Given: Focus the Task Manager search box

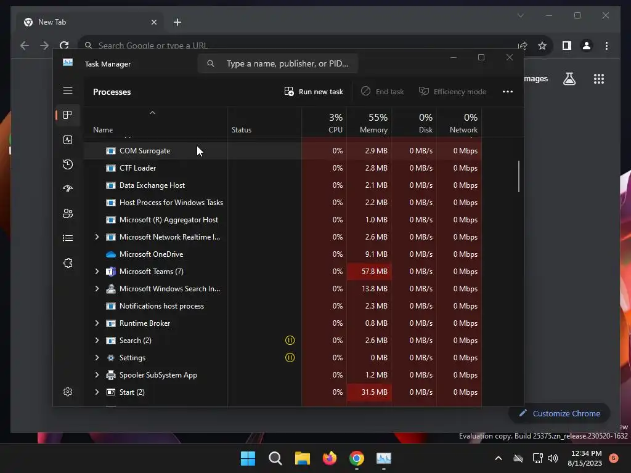Looking at the screenshot, I should tap(278, 63).
